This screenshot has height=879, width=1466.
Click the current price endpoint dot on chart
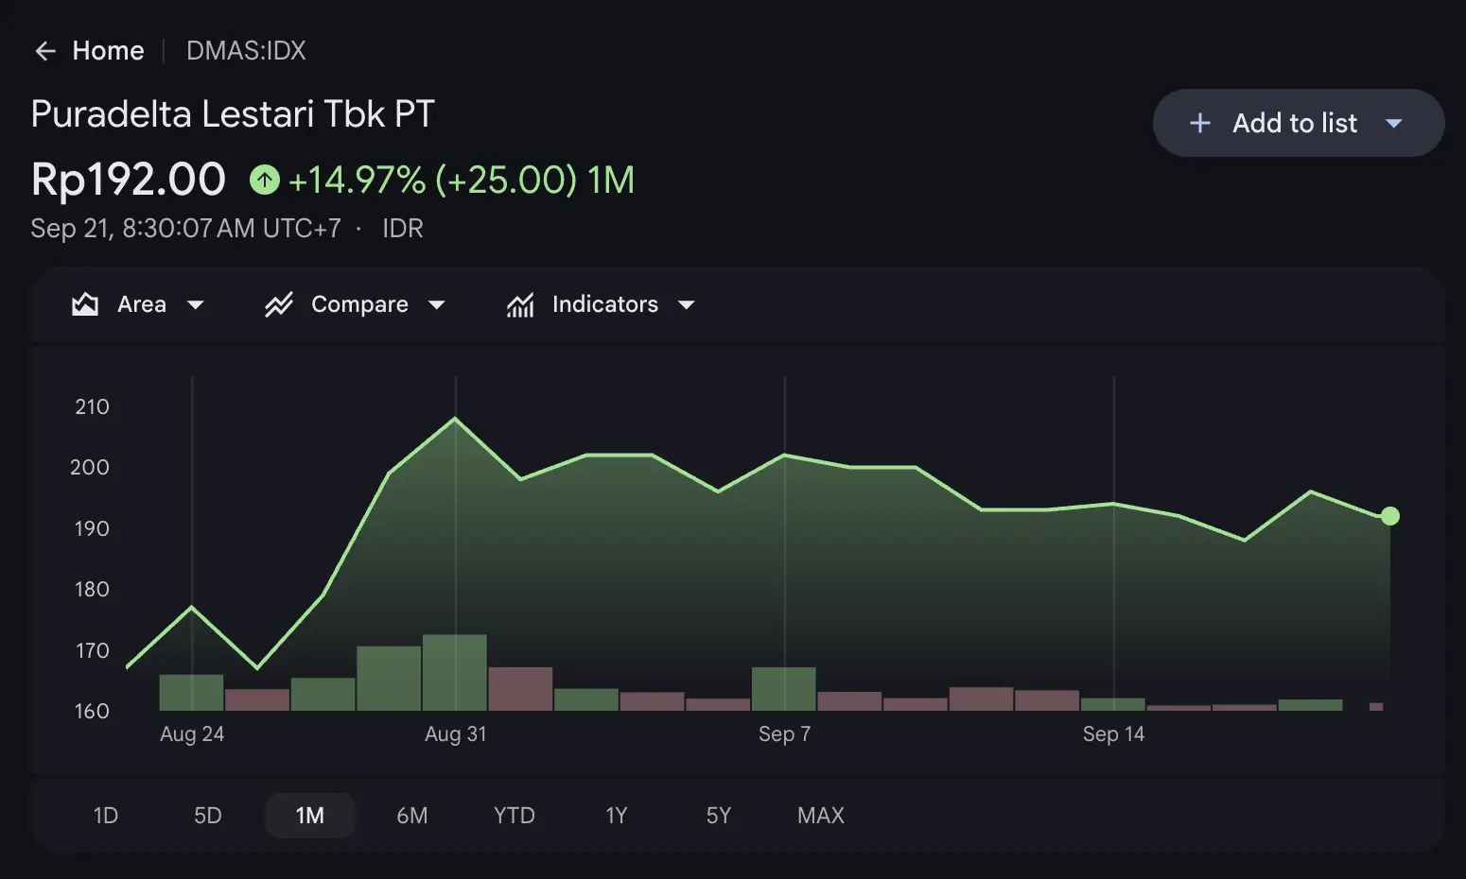click(x=1390, y=516)
